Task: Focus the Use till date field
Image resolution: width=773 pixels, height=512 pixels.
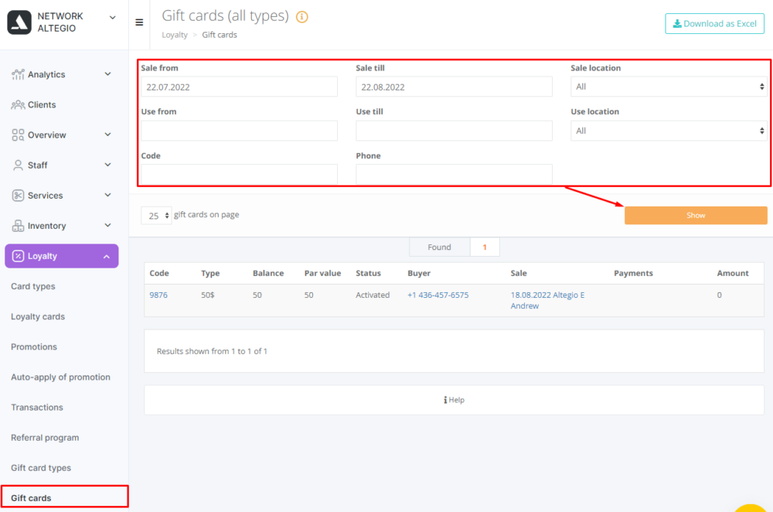Action: (x=454, y=131)
